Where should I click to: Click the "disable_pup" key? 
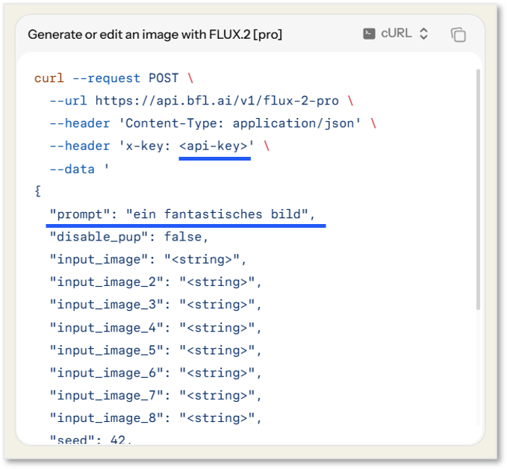coord(99,237)
